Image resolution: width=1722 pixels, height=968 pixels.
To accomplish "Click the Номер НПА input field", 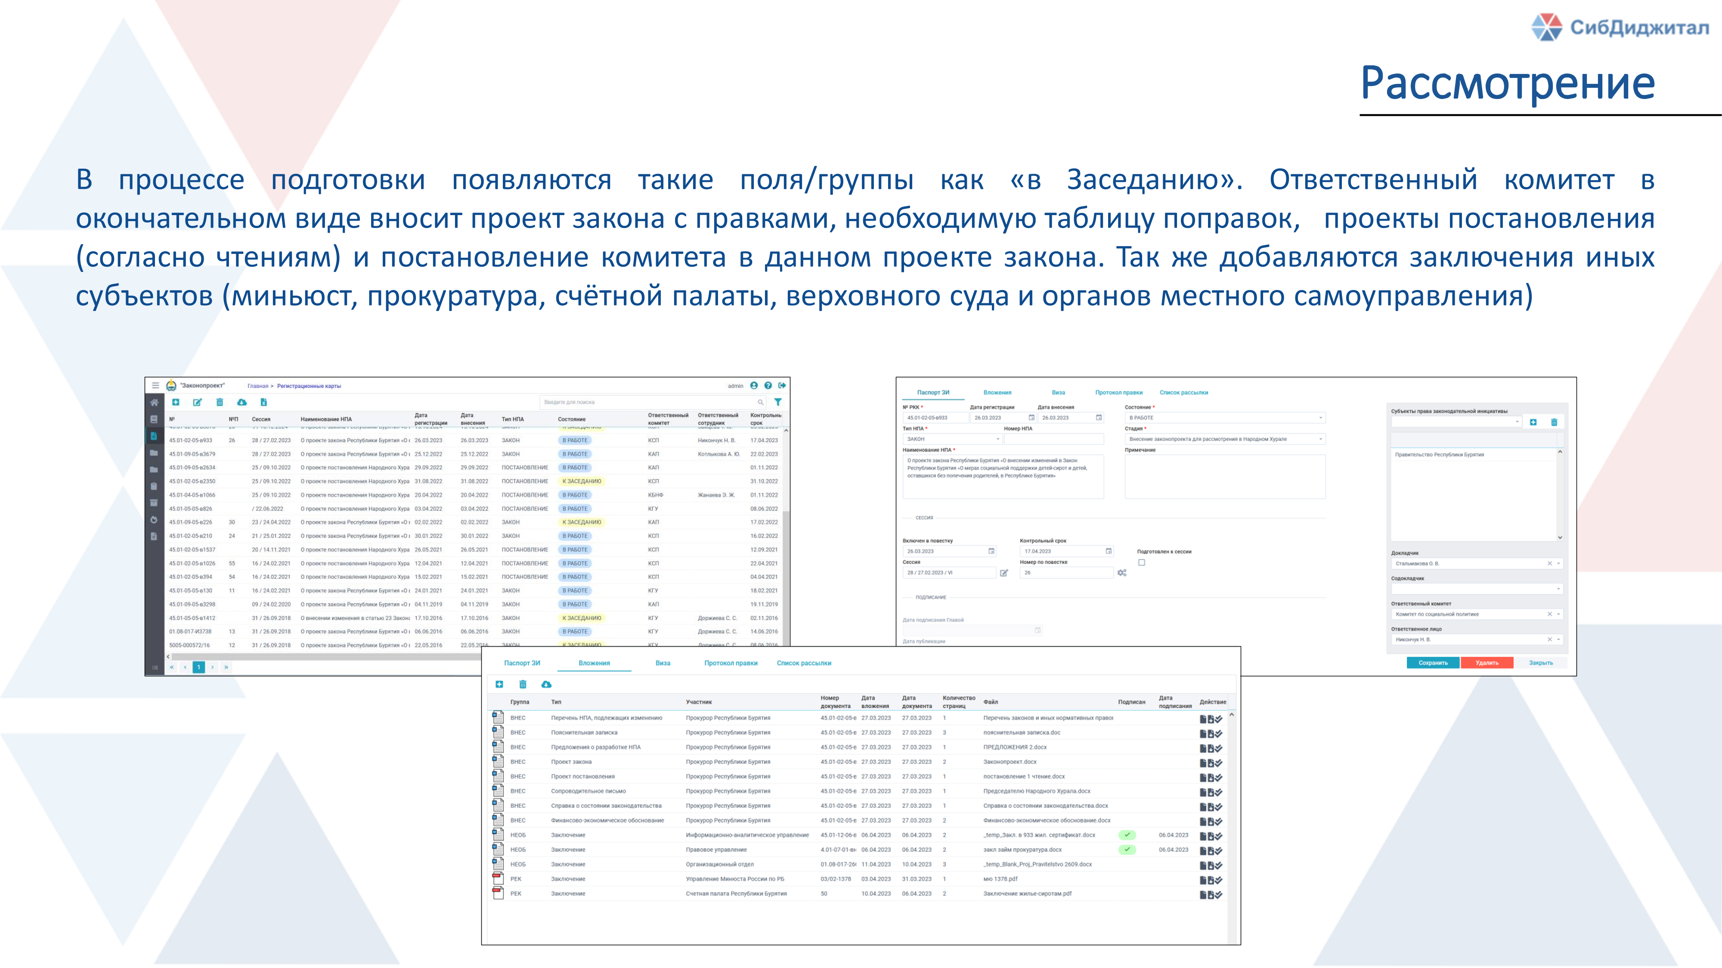I will tap(1053, 439).
